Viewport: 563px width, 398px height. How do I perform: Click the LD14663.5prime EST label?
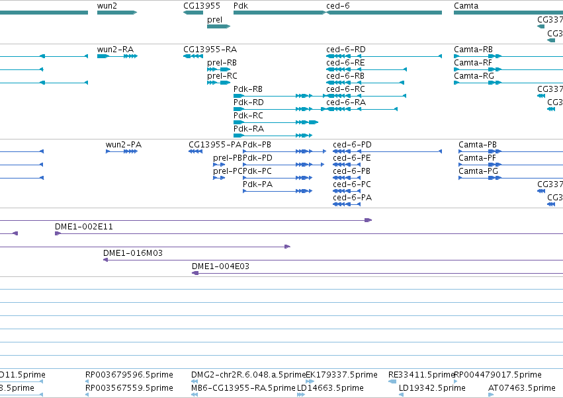pos(330,388)
